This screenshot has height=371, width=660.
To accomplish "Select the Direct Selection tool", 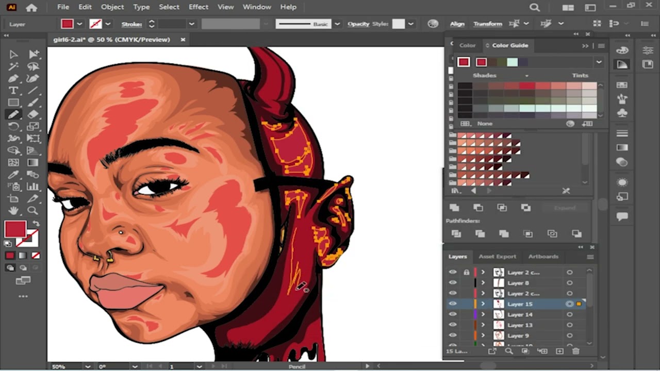I will (34, 54).
